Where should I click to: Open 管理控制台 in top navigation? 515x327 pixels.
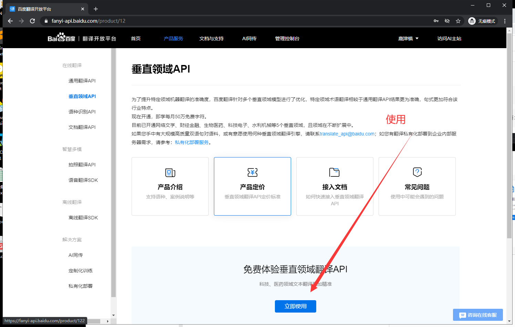point(287,39)
